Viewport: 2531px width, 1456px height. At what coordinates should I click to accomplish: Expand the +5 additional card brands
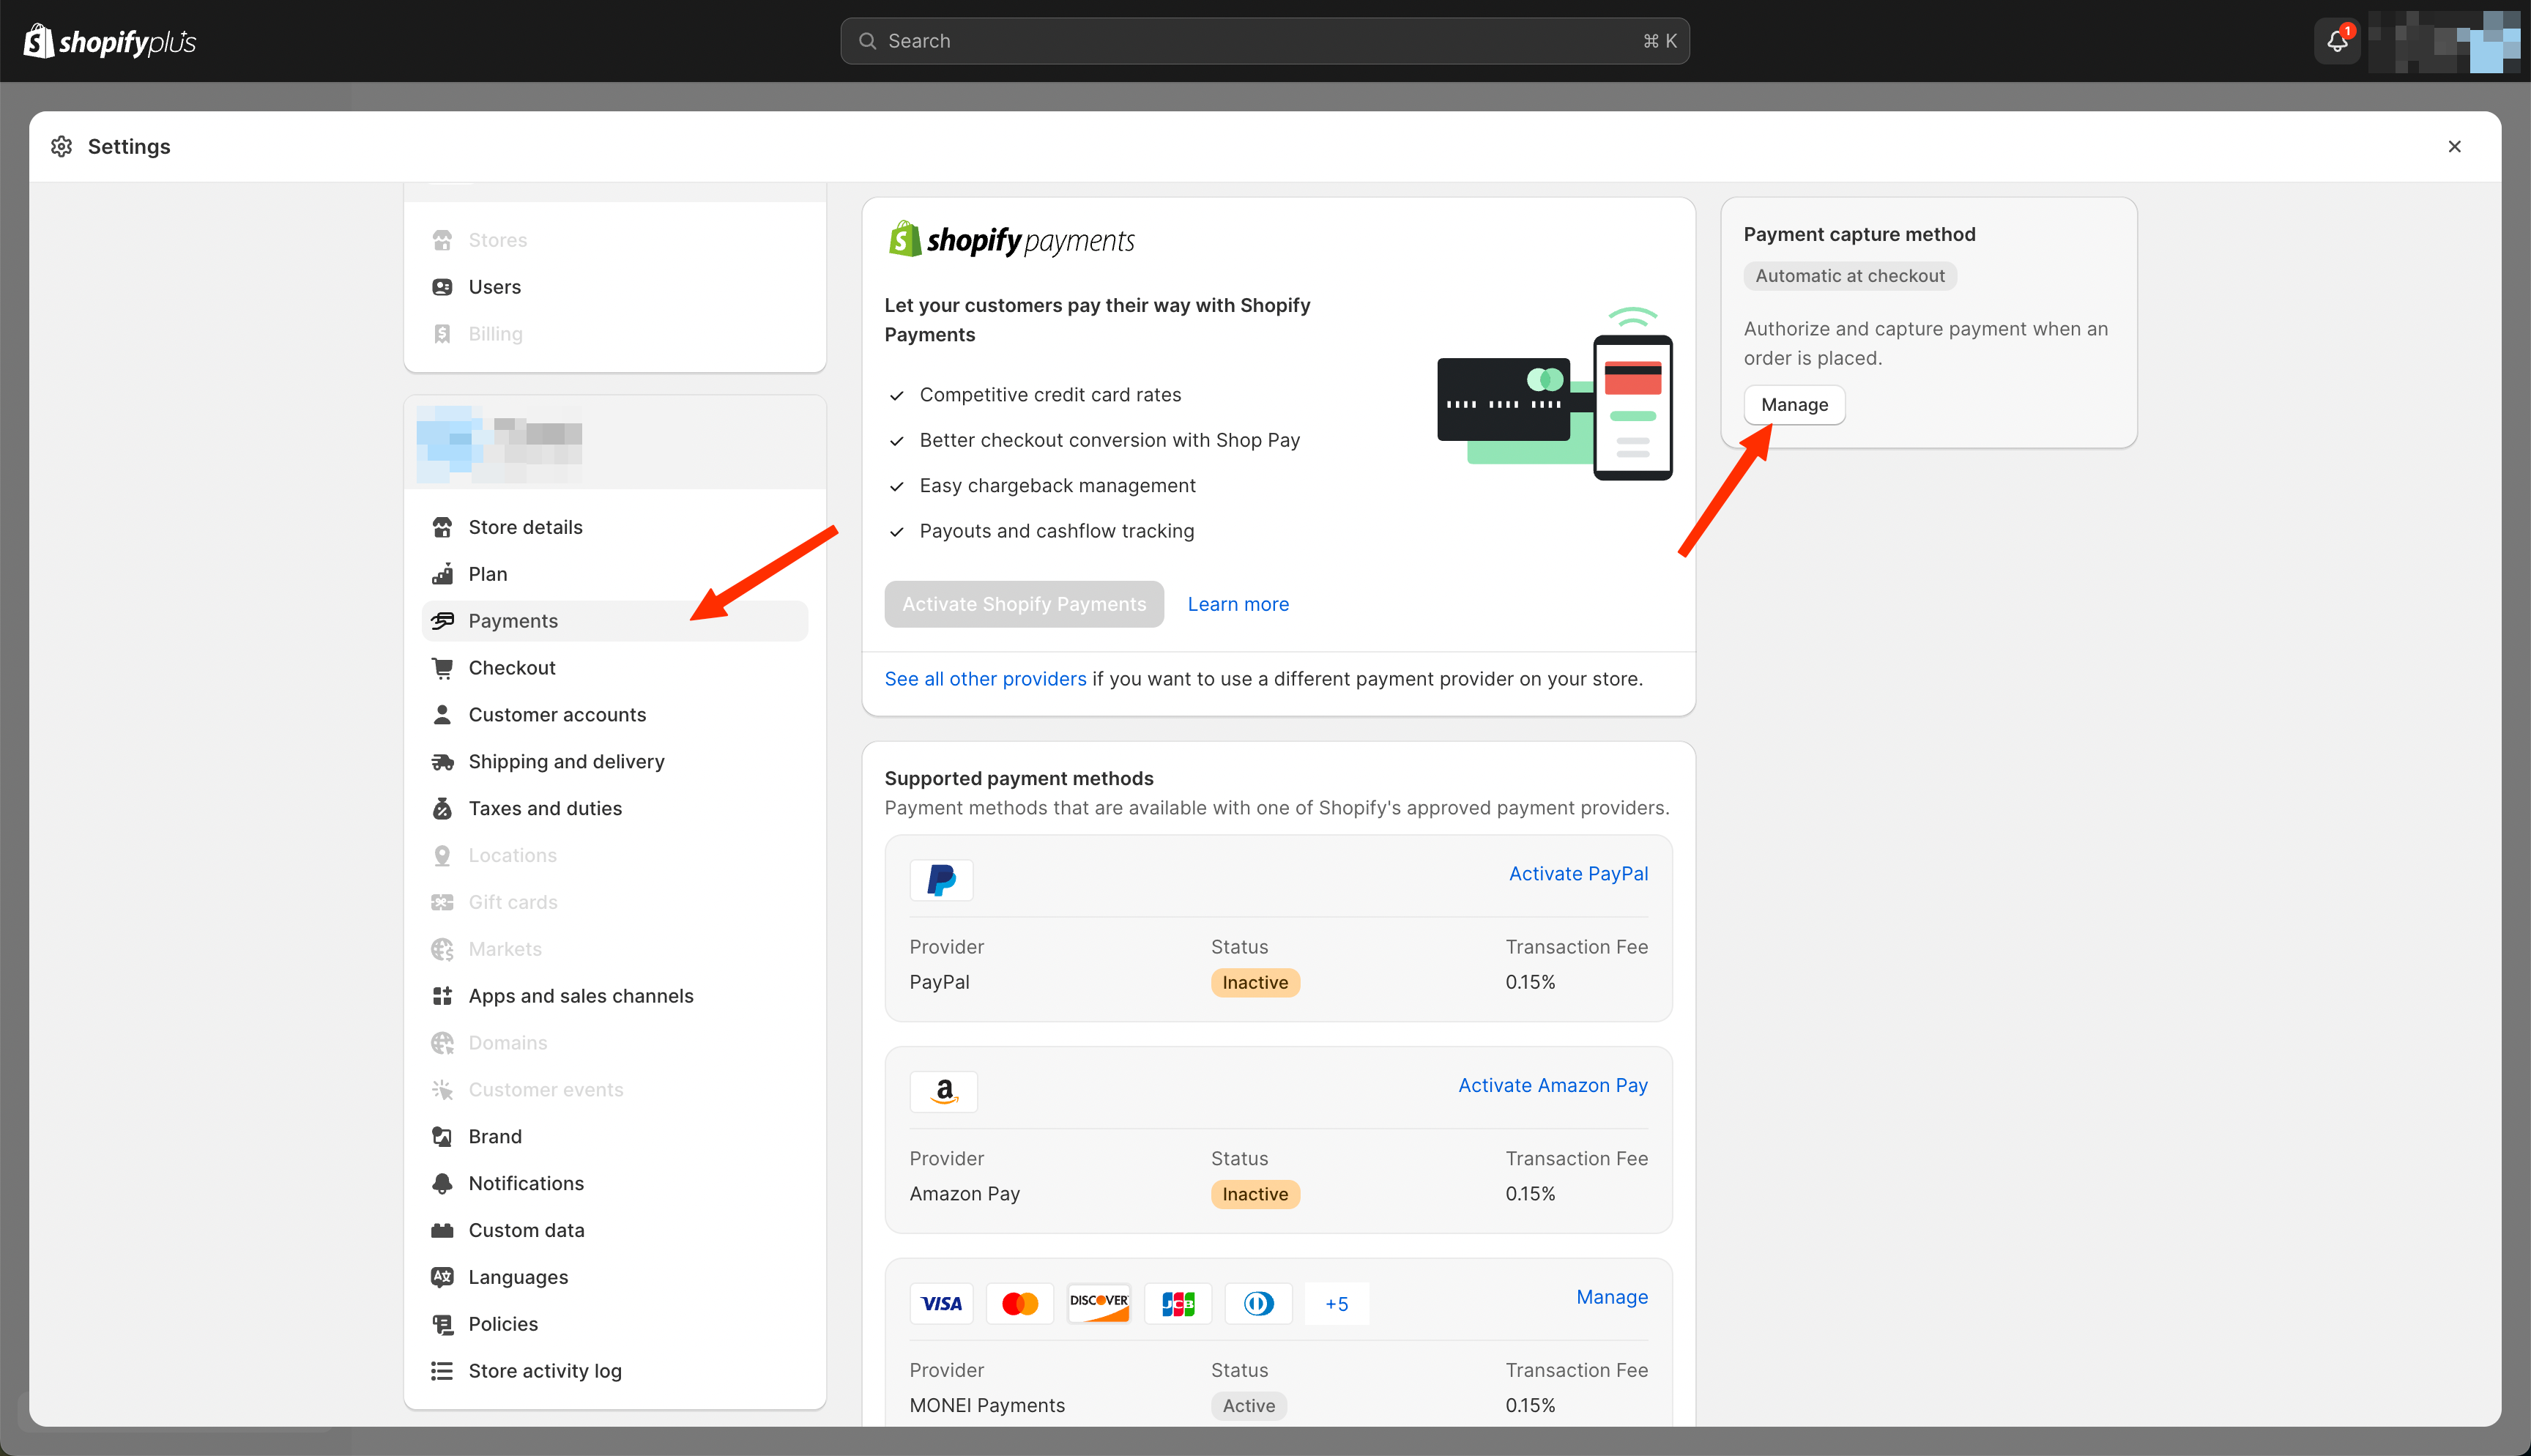click(1337, 1304)
